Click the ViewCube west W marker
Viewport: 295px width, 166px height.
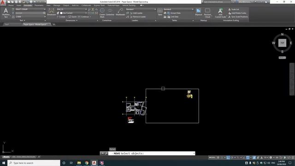pos(273,43)
